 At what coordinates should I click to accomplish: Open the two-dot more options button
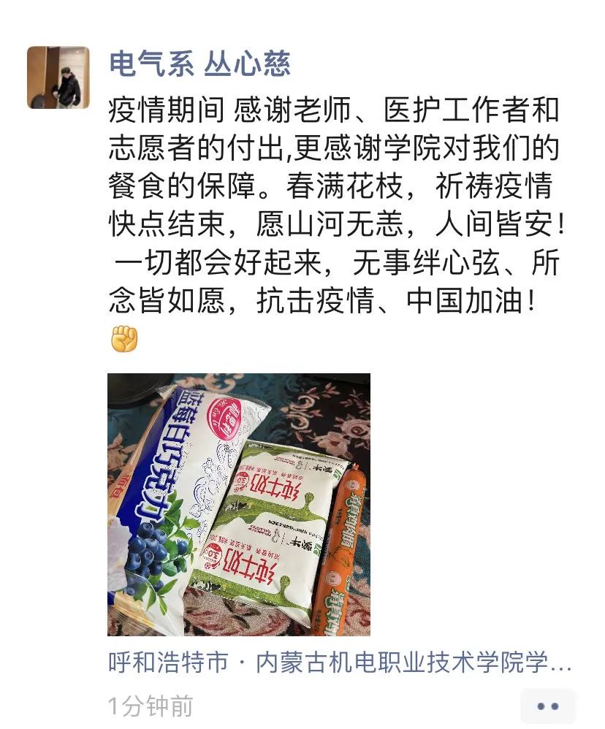(547, 706)
